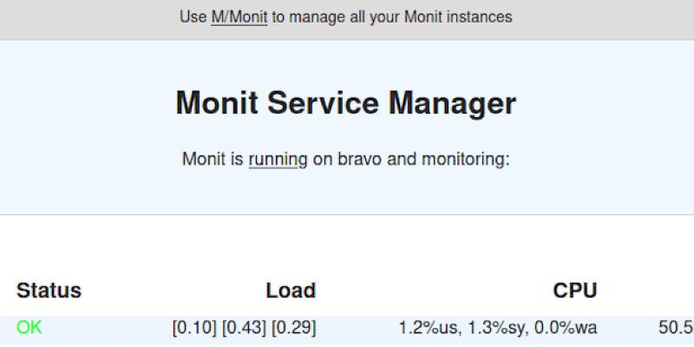Click the green OK status text
This screenshot has width=694, height=347.
click(29, 328)
